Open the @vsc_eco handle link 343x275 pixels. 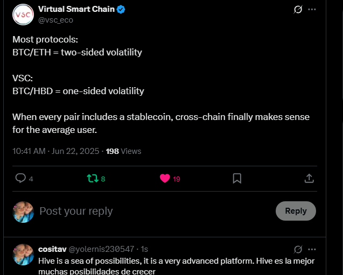point(55,20)
